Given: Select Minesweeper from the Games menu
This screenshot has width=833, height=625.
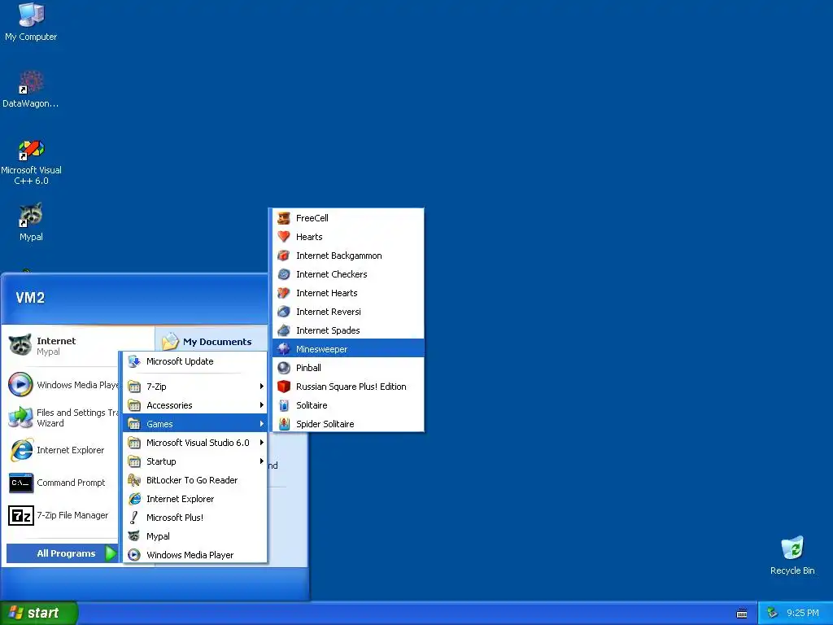Looking at the screenshot, I should pyautogui.click(x=348, y=348).
